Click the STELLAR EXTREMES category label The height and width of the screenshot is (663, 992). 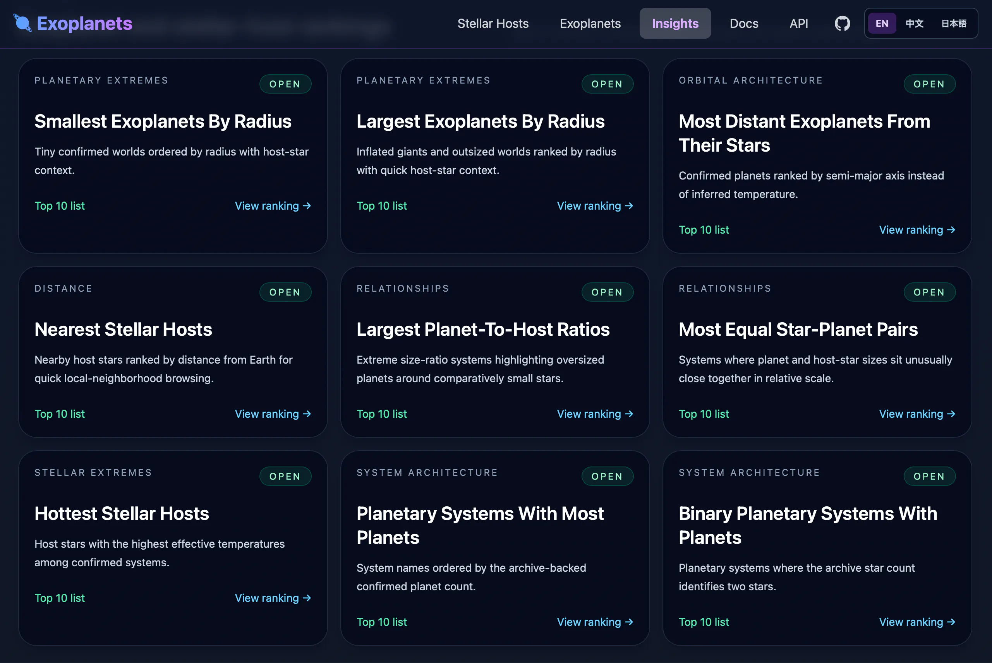93,472
